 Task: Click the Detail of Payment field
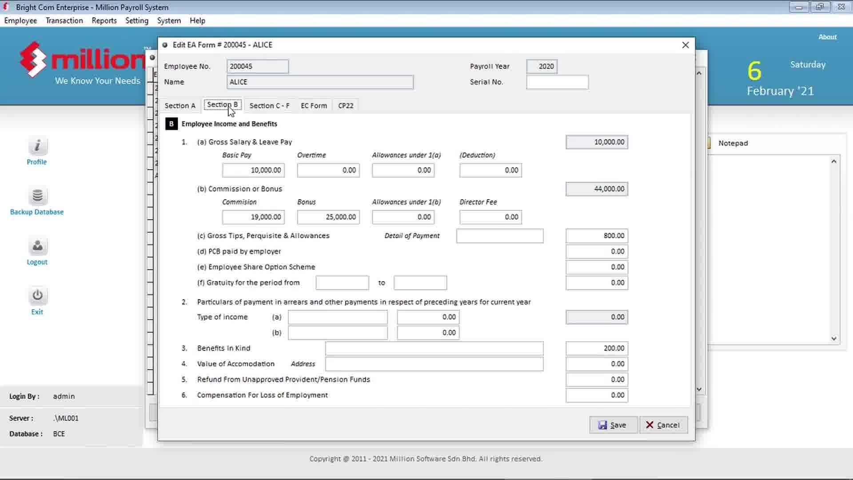click(x=500, y=236)
